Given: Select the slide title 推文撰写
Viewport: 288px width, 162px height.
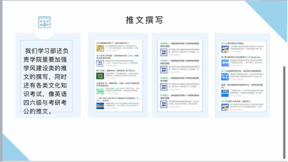Looking at the screenshot, I should click(144, 20).
